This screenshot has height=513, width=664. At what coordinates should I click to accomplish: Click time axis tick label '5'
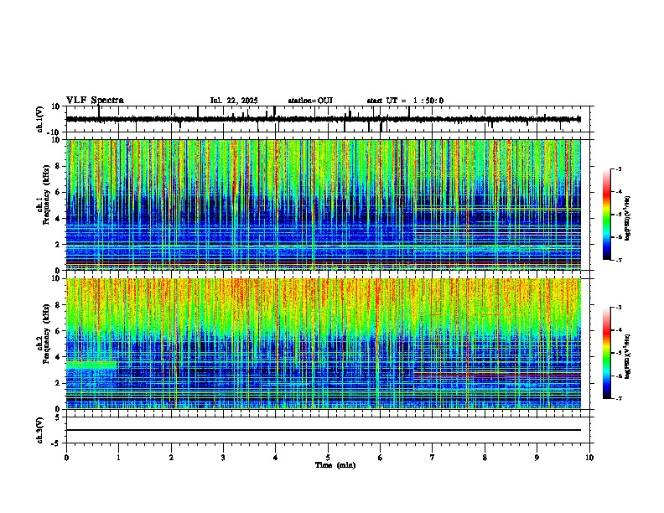tap(328, 458)
